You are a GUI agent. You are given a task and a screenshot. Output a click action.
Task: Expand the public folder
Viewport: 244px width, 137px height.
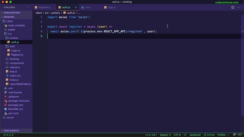(16, 30)
